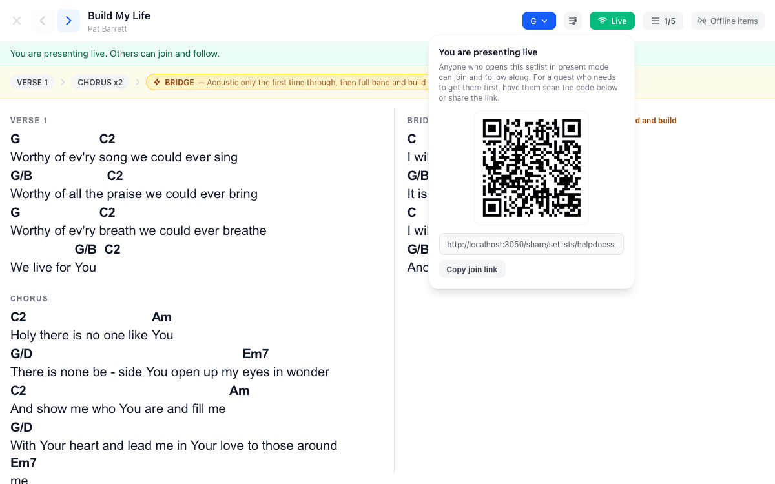Open the display settings sliders icon
775x484 pixels.
tap(573, 21)
